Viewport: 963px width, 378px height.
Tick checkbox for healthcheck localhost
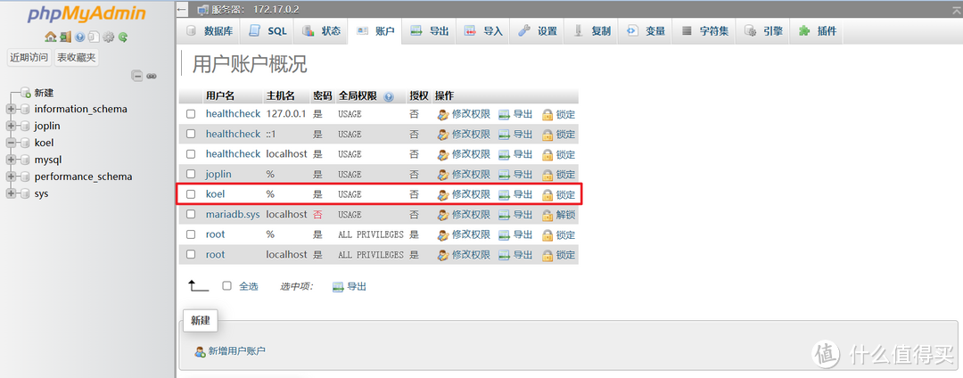191,154
